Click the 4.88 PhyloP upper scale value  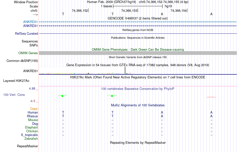tap(32, 88)
